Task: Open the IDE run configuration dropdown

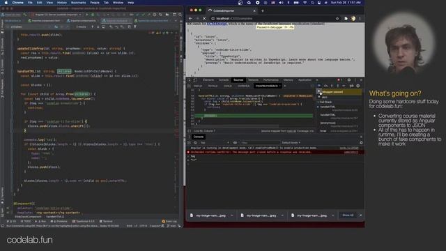Action: [x=56, y=15]
